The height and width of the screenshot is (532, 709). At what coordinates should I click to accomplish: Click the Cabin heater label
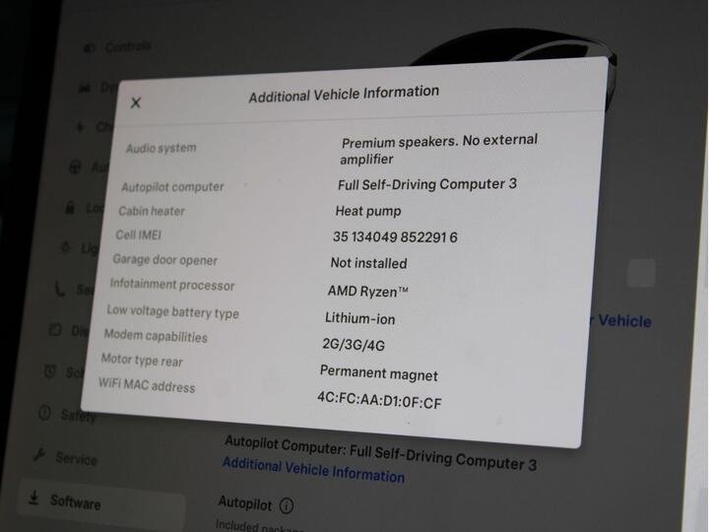pos(152,211)
